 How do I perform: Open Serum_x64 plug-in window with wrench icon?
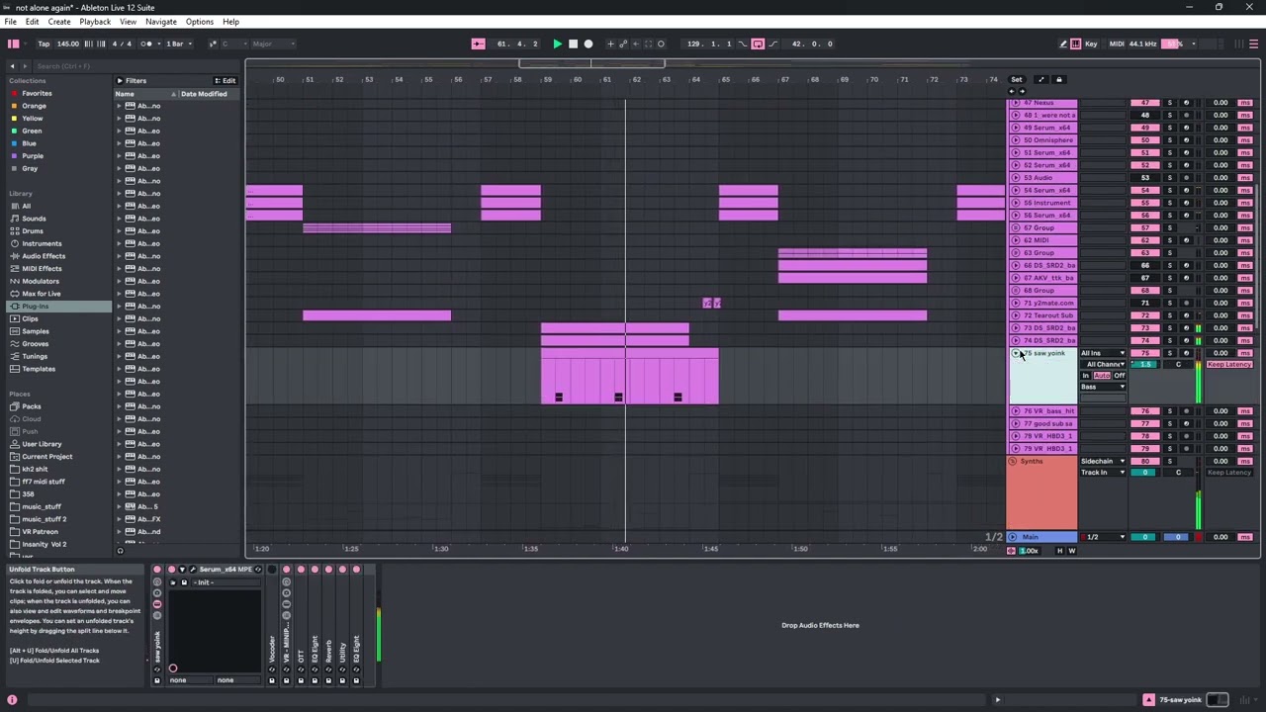pyautogui.click(x=193, y=570)
